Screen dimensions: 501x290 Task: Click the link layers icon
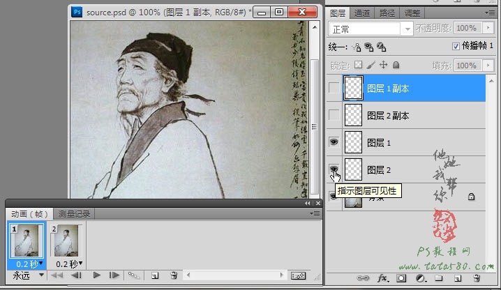(x=363, y=278)
